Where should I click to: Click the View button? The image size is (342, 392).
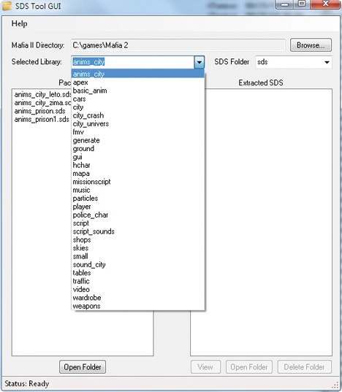[x=205, y=366]
